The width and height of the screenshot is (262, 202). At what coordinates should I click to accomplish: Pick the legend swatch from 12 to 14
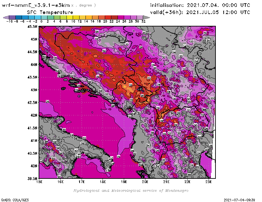point(83,17)
